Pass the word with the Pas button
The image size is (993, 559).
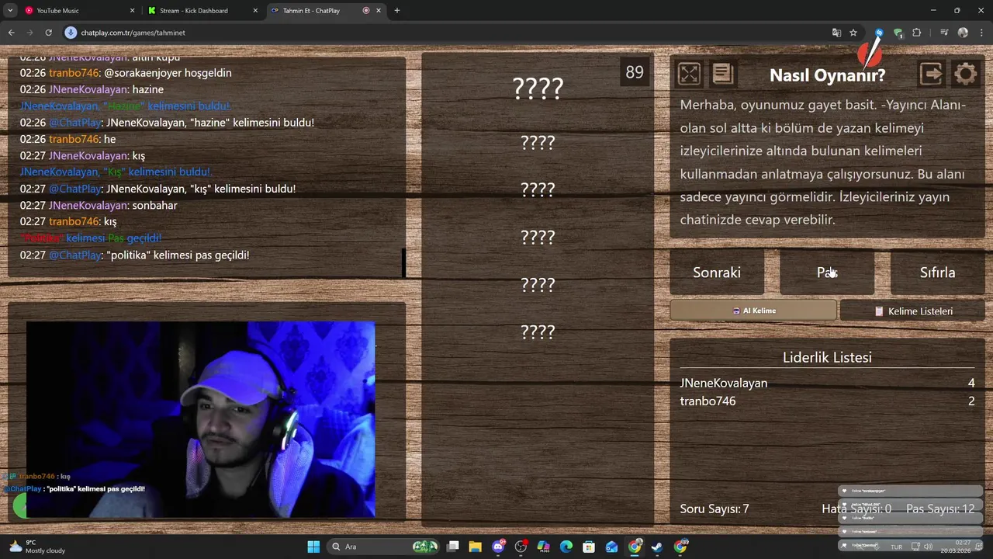[x=827, y=273]
